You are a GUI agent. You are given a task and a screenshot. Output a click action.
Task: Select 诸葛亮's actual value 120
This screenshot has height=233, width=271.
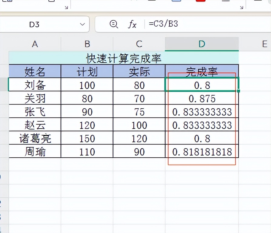click(139, 138)
